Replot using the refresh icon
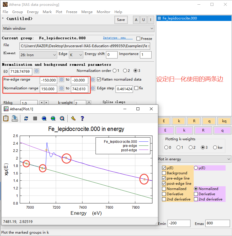 click(x=26, y=118)
